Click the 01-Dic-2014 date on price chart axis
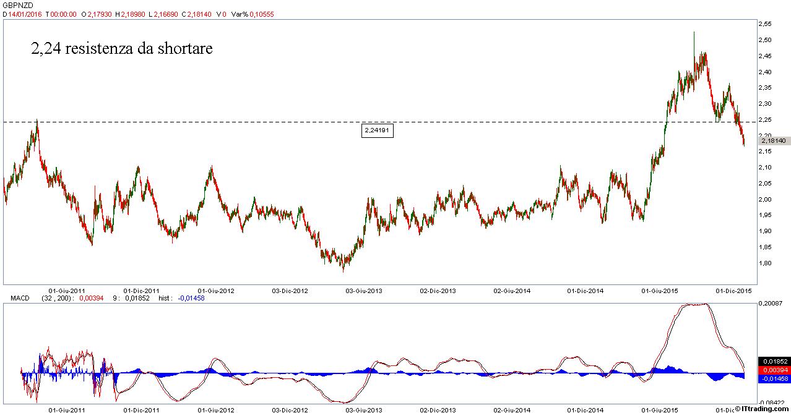The image size is (791, 413). pyautogui.click(x=585, y=290)
